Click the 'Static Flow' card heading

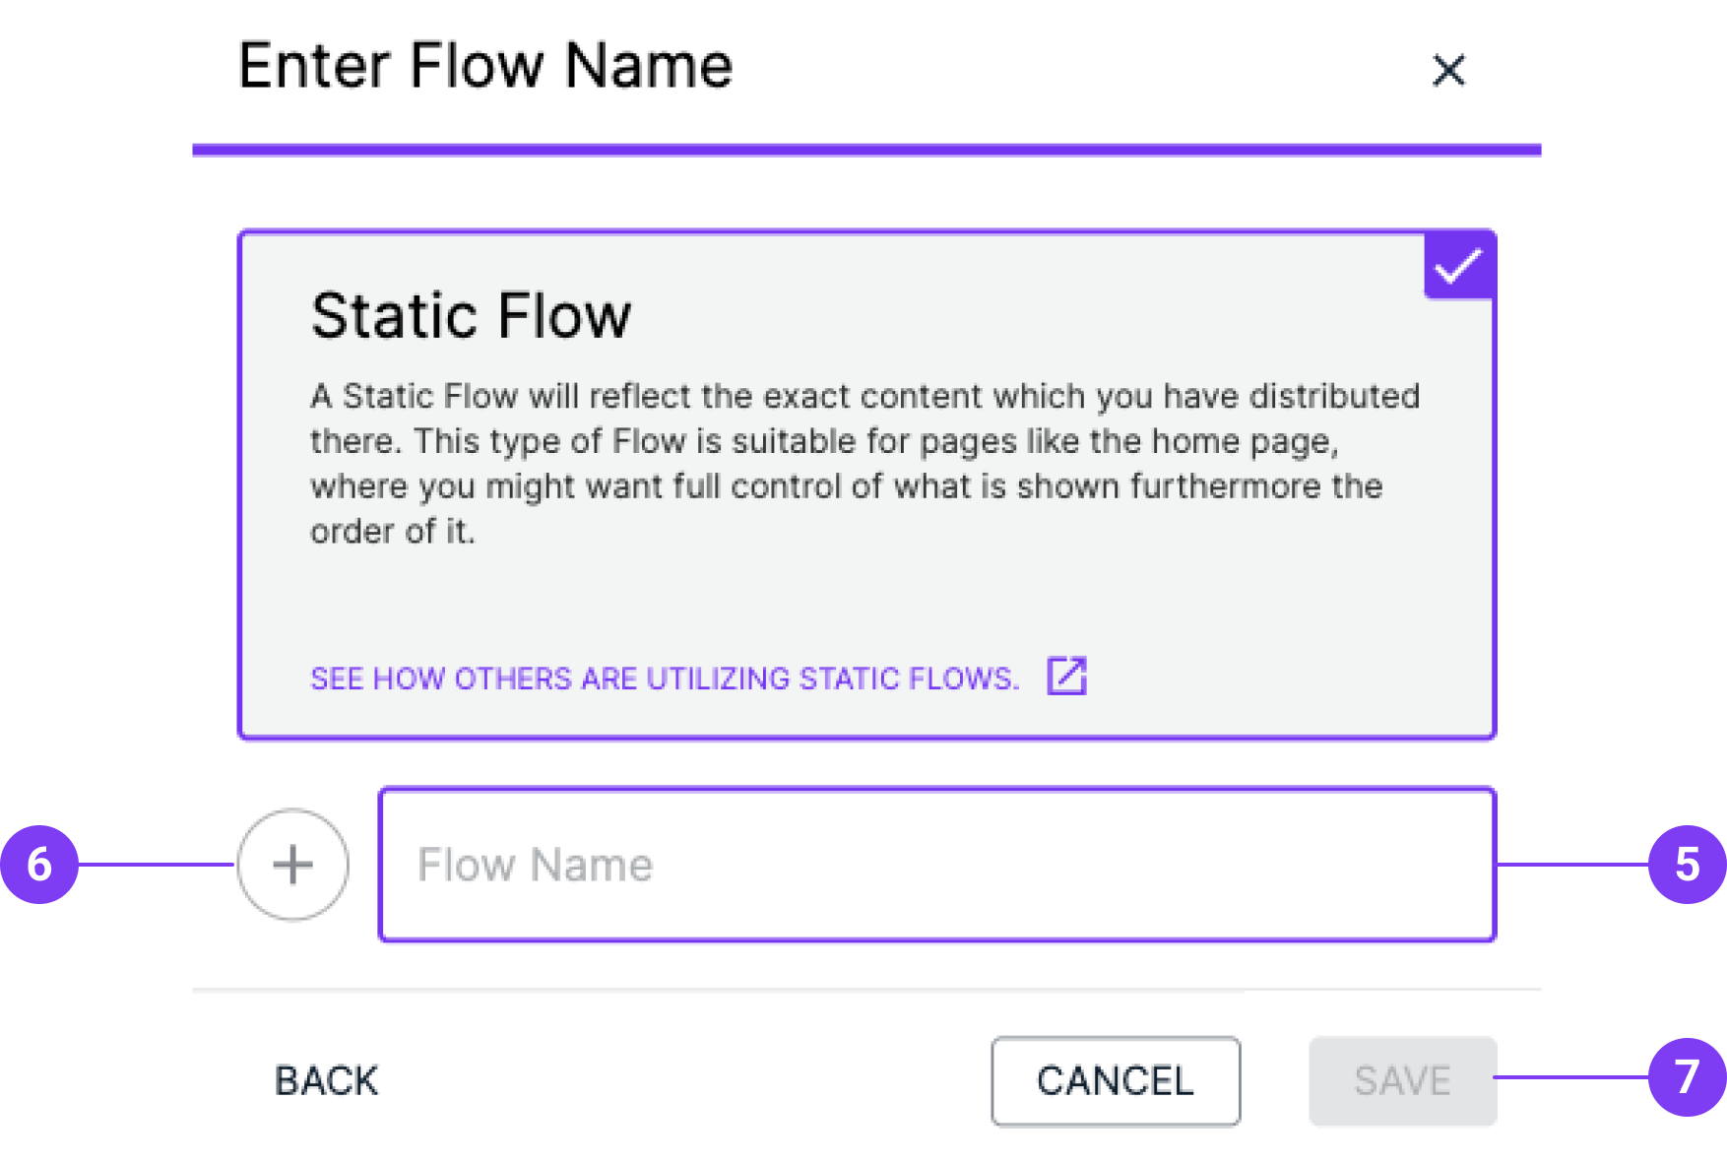[471, 316]
